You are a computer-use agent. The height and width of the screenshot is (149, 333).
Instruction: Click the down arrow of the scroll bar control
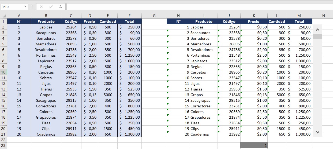(317, 132)
